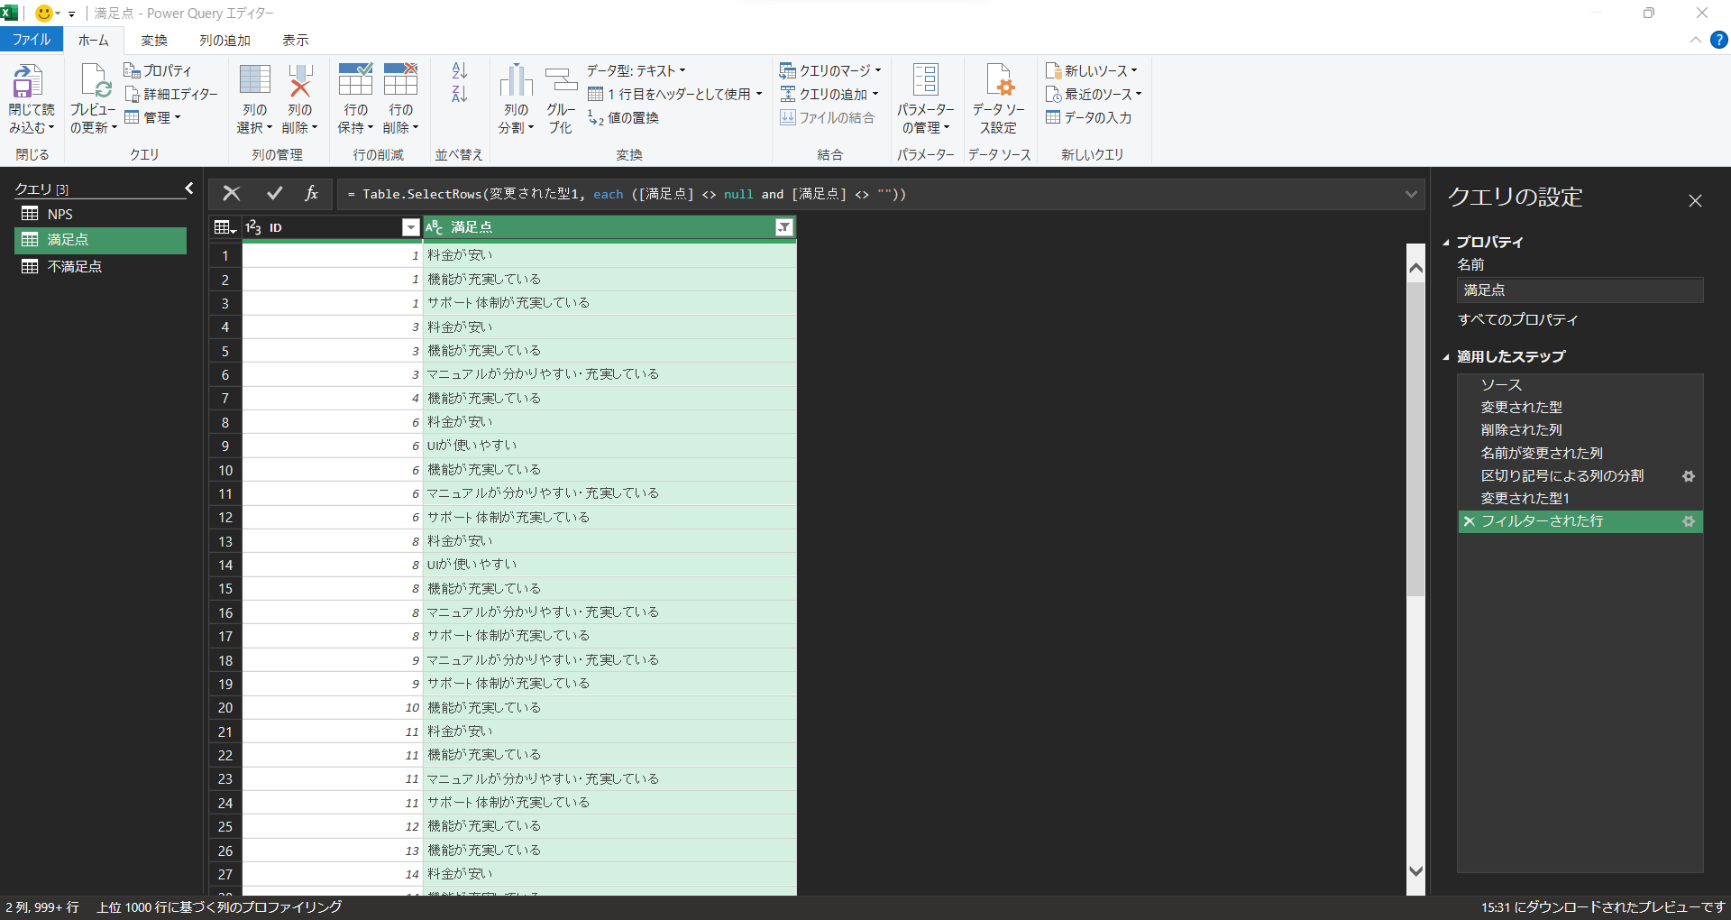
Task: Click the fx add step icon
Action: 311,193
